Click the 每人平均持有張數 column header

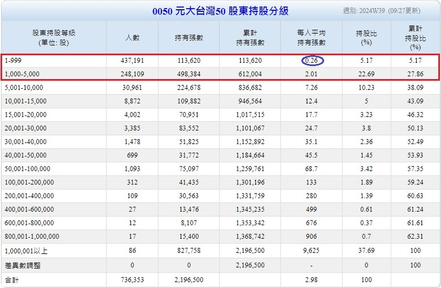[x=312, y=37]
